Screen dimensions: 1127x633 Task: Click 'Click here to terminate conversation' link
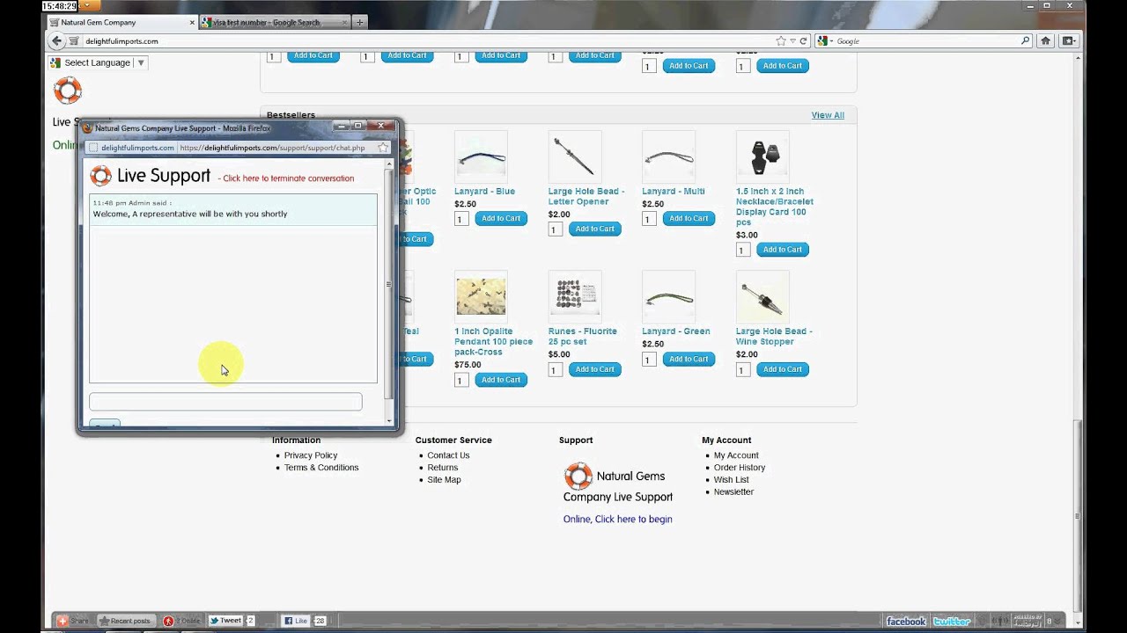click(x=288, y=178)
